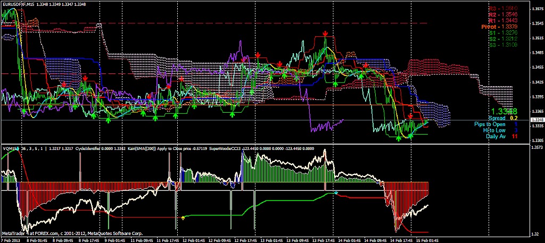Click the Hi to Low readout

[x=500, y=130]
